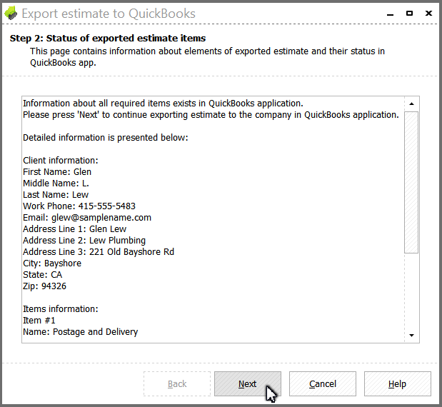Click the 'Zip: 94326' text line
Screen dimensions: 442x407
pos(44,286)
